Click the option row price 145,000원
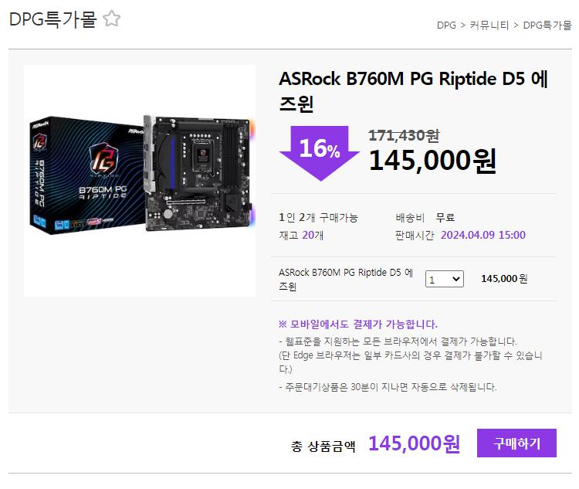This screenshot has height=489, width=579. (504, 279)
